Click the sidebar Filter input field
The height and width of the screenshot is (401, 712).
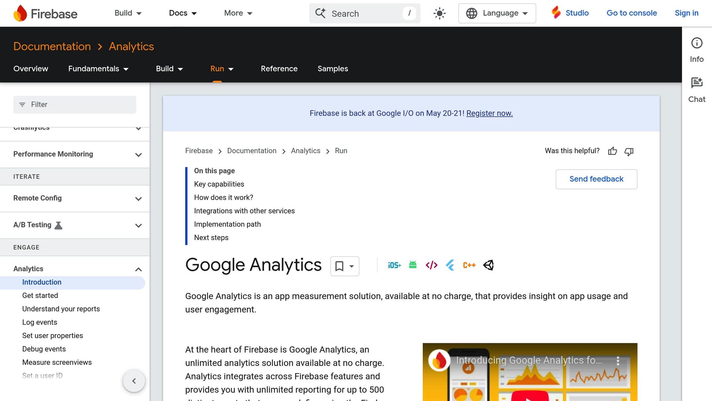75,104
